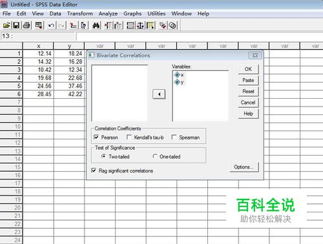323x244 pixels.
Task: Click the Paste button
Action: 248,80
